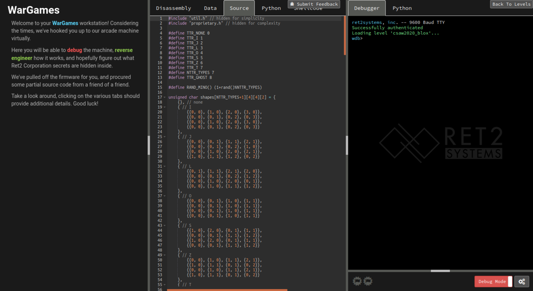This screenshot has width=533, height=291.
Task: Fold the J shape block at line 25
Action: [165, 137]
